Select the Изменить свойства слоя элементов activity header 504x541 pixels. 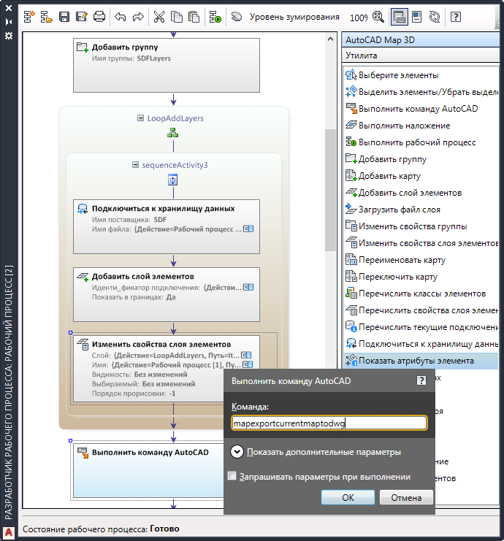(x=161, y=345)
